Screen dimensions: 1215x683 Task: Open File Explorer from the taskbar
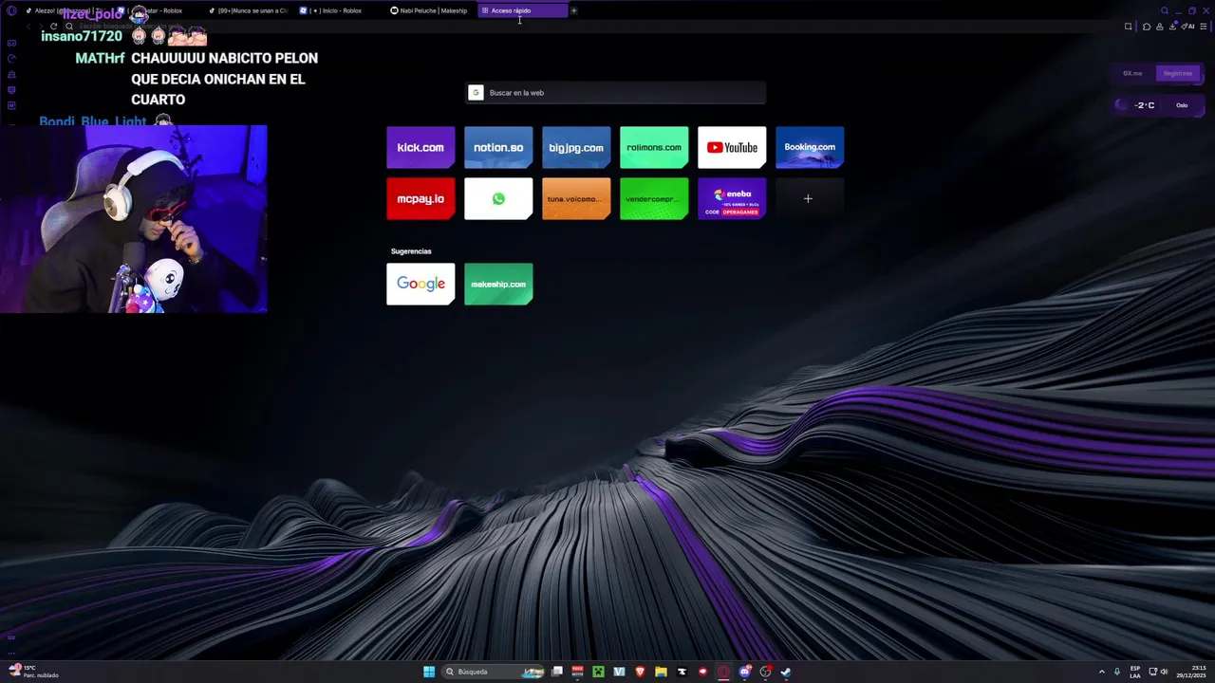[661, 672]
